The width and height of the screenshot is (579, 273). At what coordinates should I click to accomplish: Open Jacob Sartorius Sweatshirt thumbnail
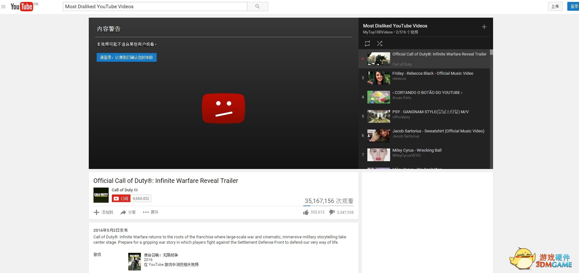379,136
